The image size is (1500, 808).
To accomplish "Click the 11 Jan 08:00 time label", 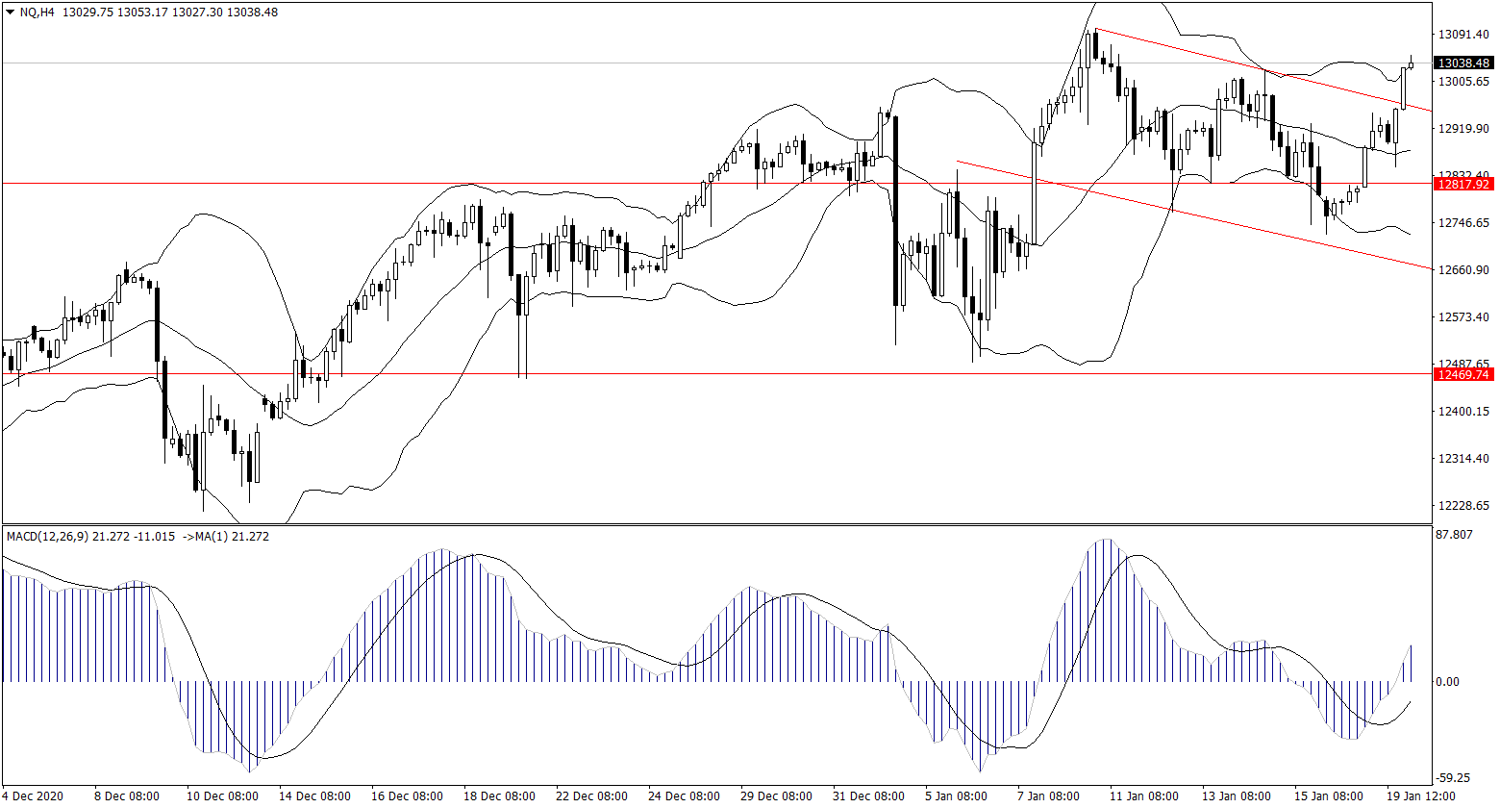I will (x=1143, y=796).
